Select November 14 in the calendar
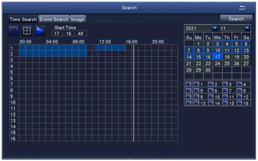This screenshot has width=258, height=161. click(189, 57)
